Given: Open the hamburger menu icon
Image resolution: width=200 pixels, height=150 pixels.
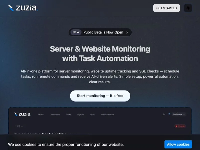Looking at the screenshot, I should pyautogui.click(x=188, y=8).
